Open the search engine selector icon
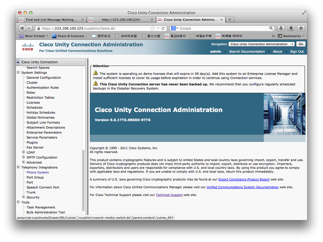The width and height of the screenshot is (323, 242). click(x=174, y=28)
